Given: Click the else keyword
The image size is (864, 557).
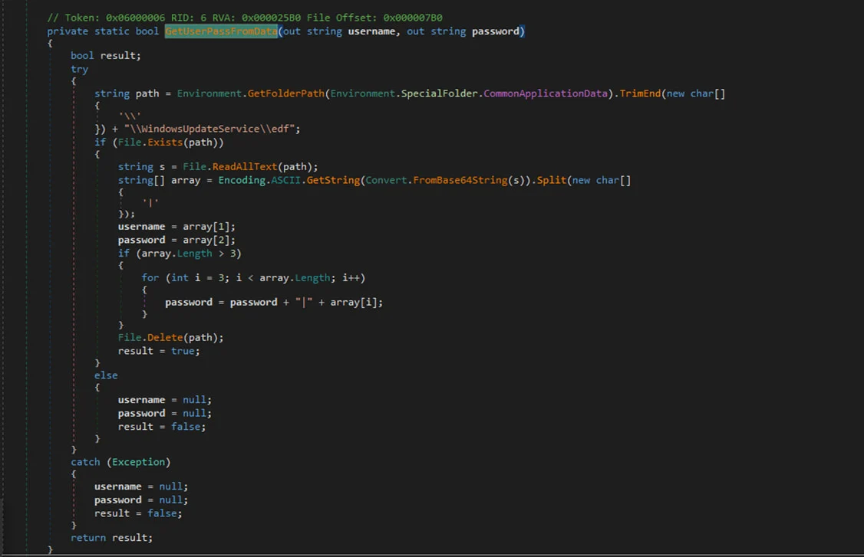Looking at the screenshot, I should 106,375.
